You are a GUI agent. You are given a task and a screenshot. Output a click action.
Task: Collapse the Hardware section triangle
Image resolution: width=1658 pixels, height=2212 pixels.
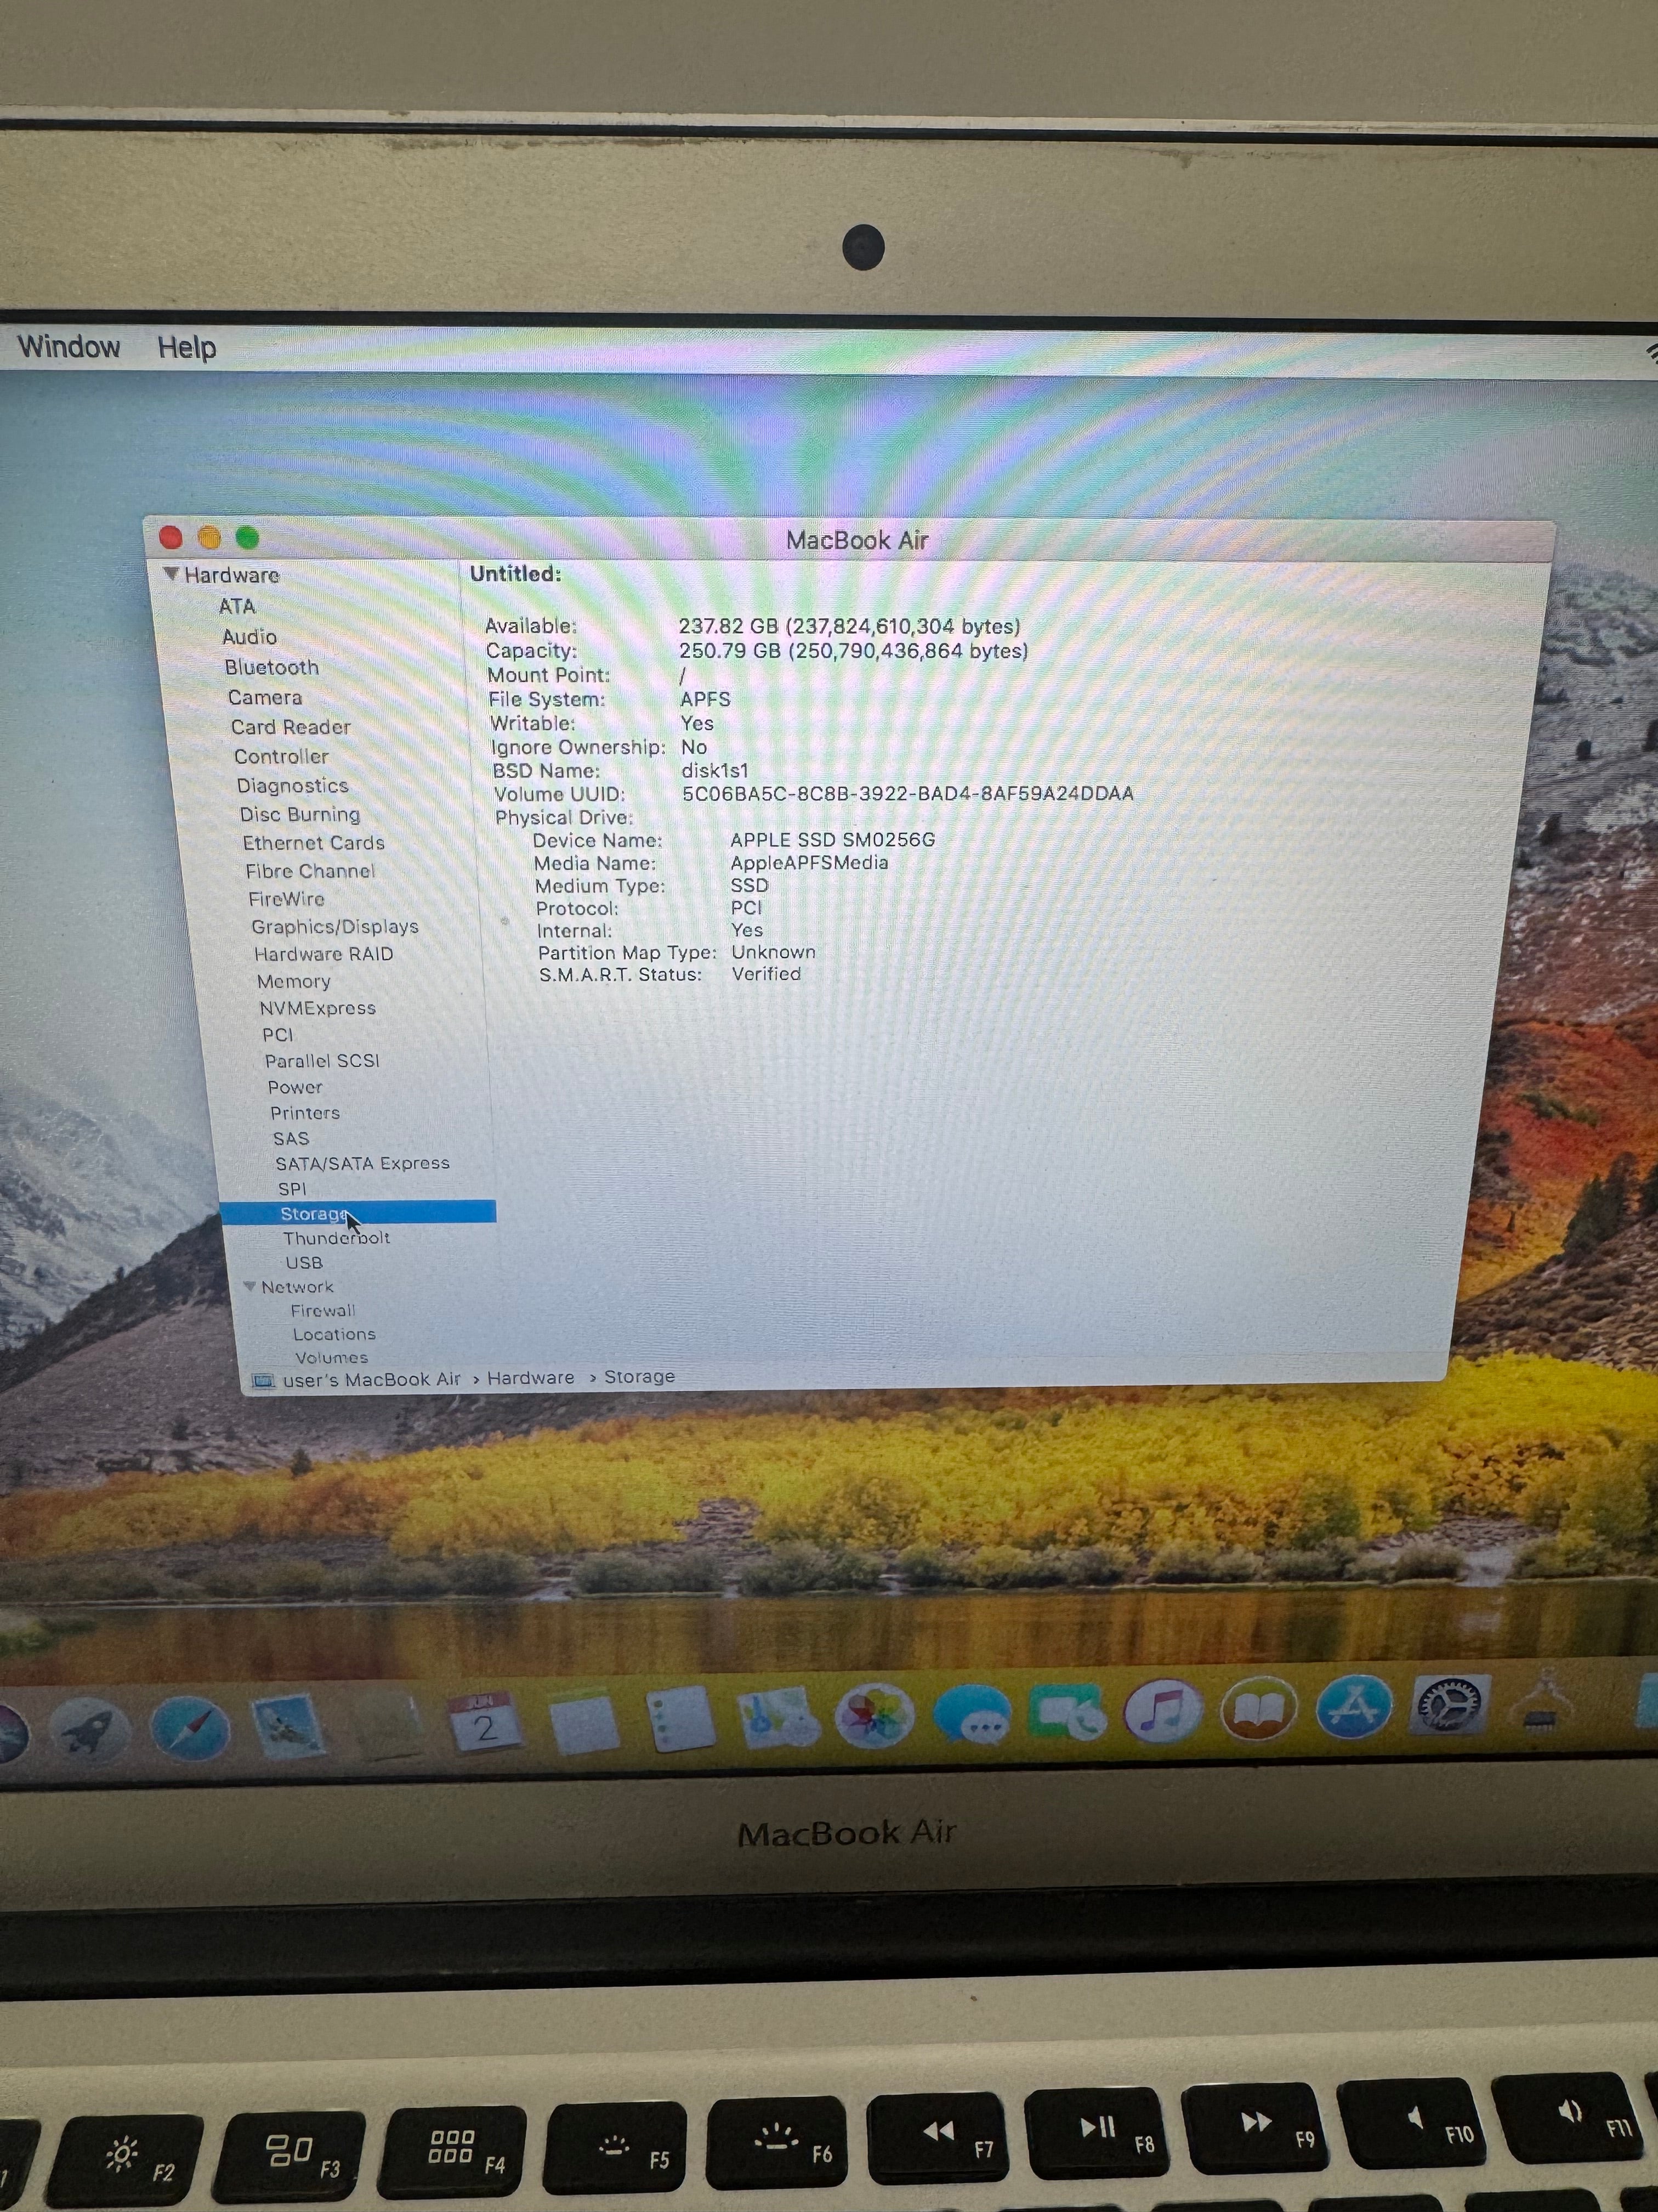pos(171,574)
